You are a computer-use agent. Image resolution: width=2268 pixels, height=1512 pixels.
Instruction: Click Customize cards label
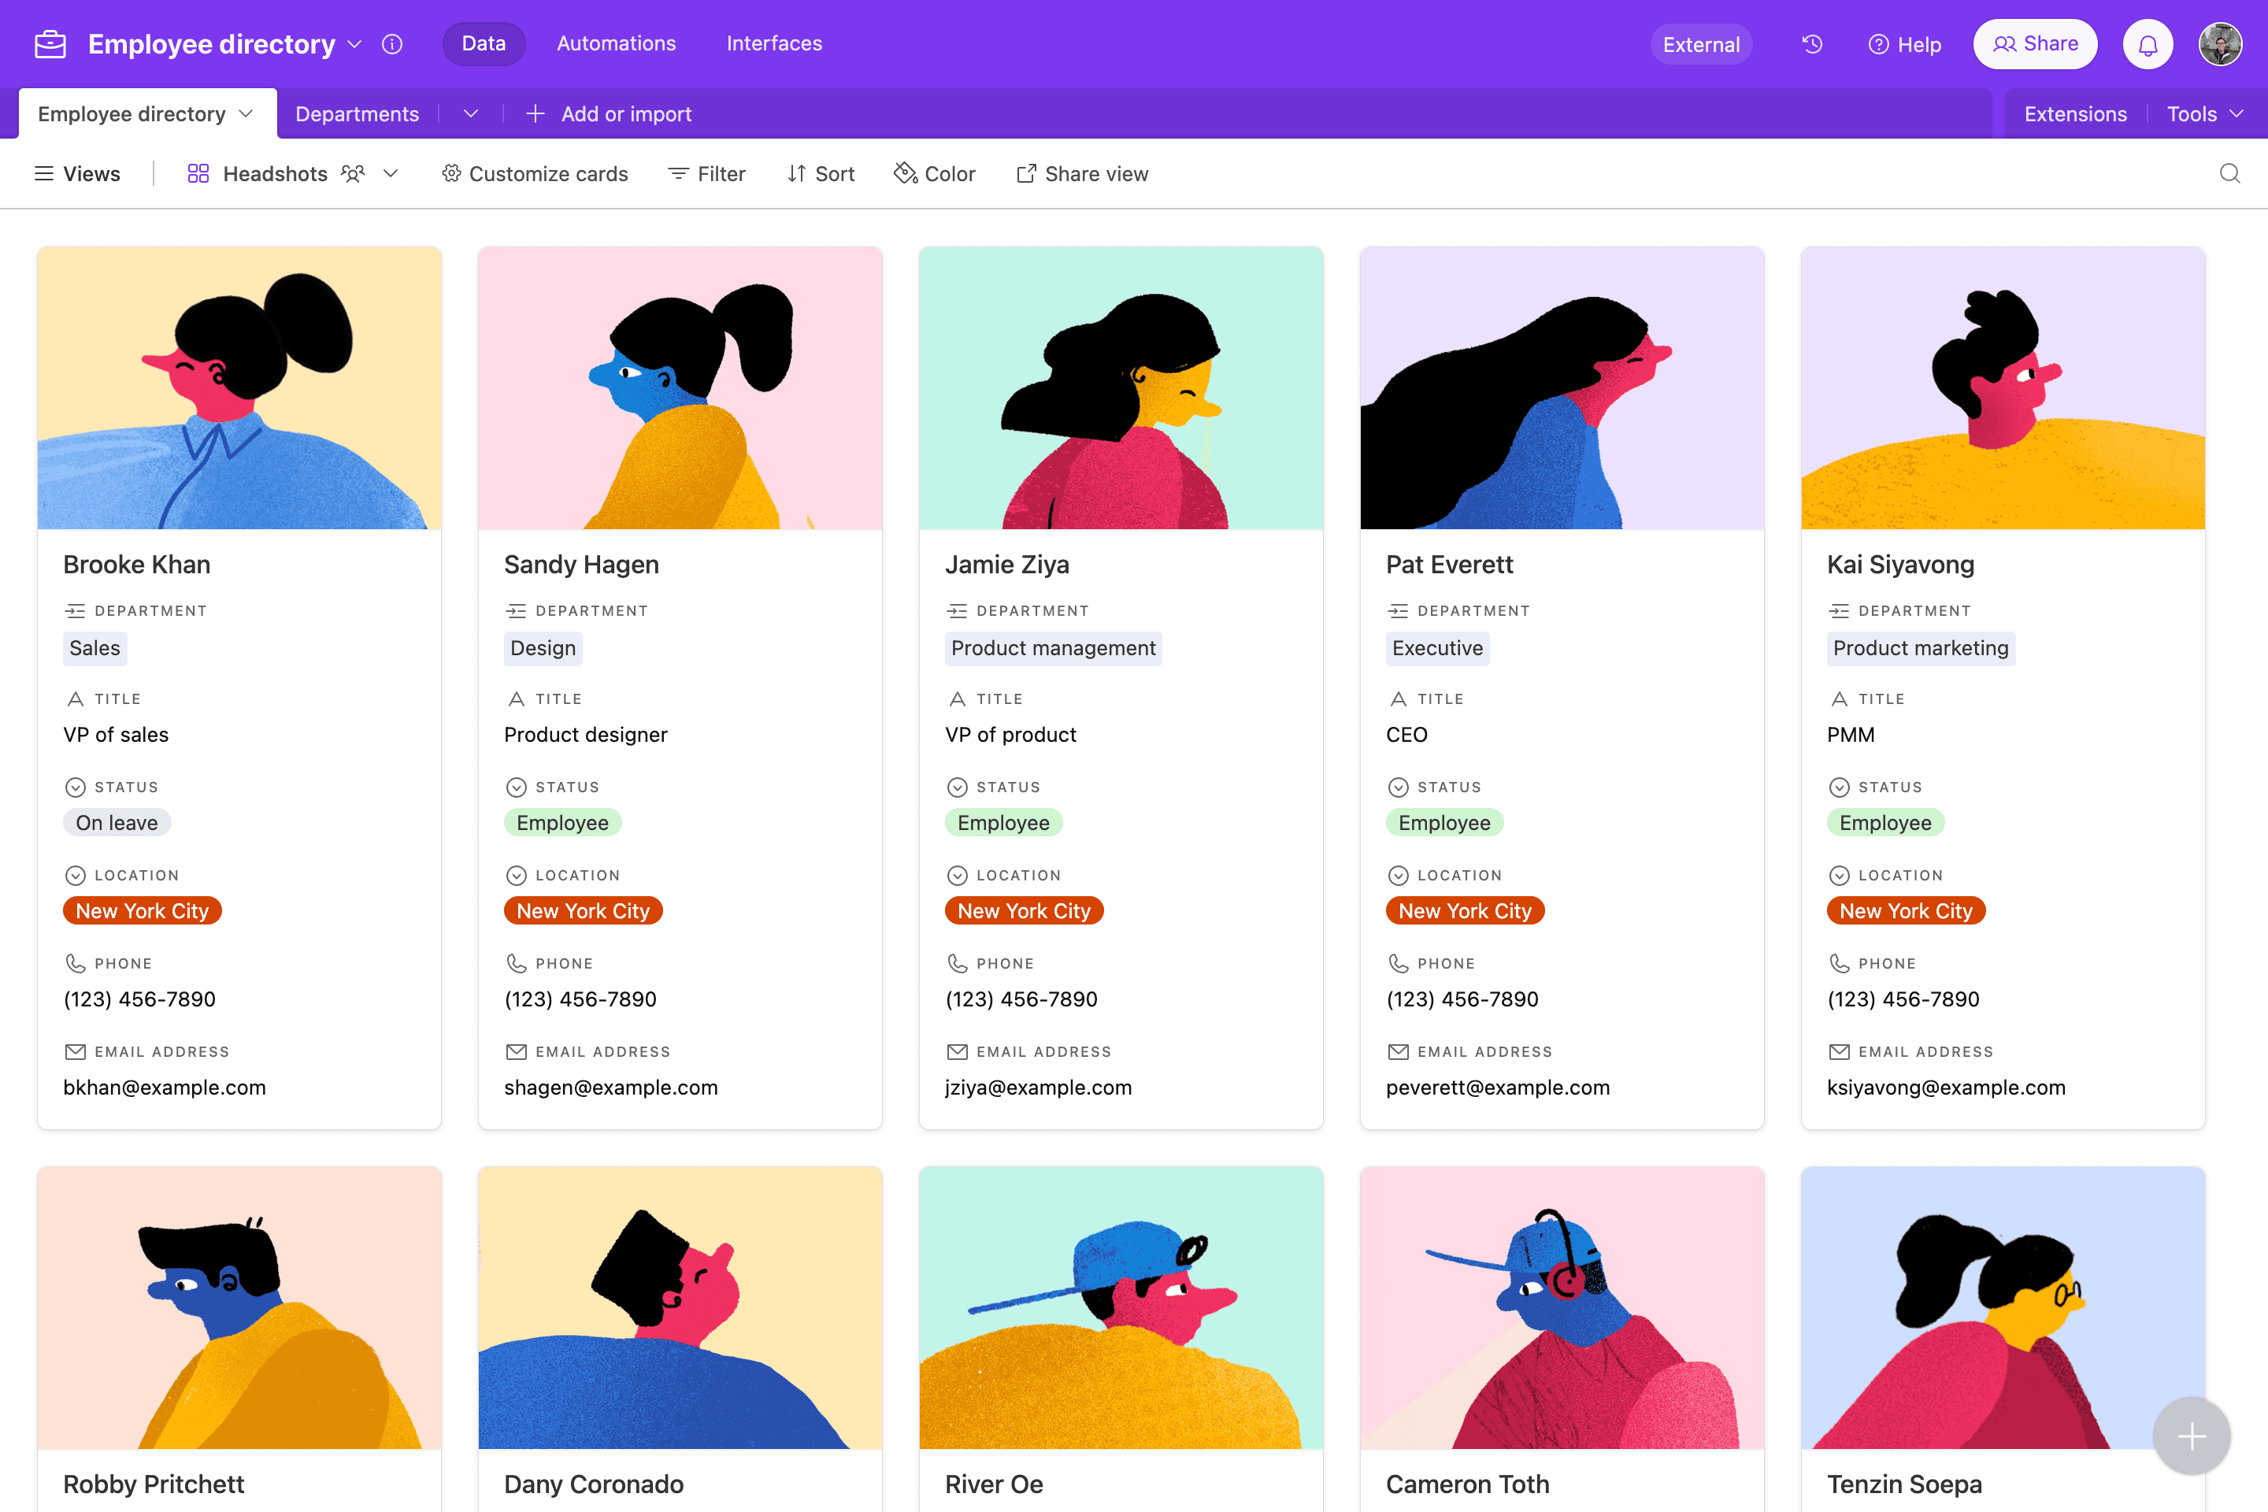548,173
